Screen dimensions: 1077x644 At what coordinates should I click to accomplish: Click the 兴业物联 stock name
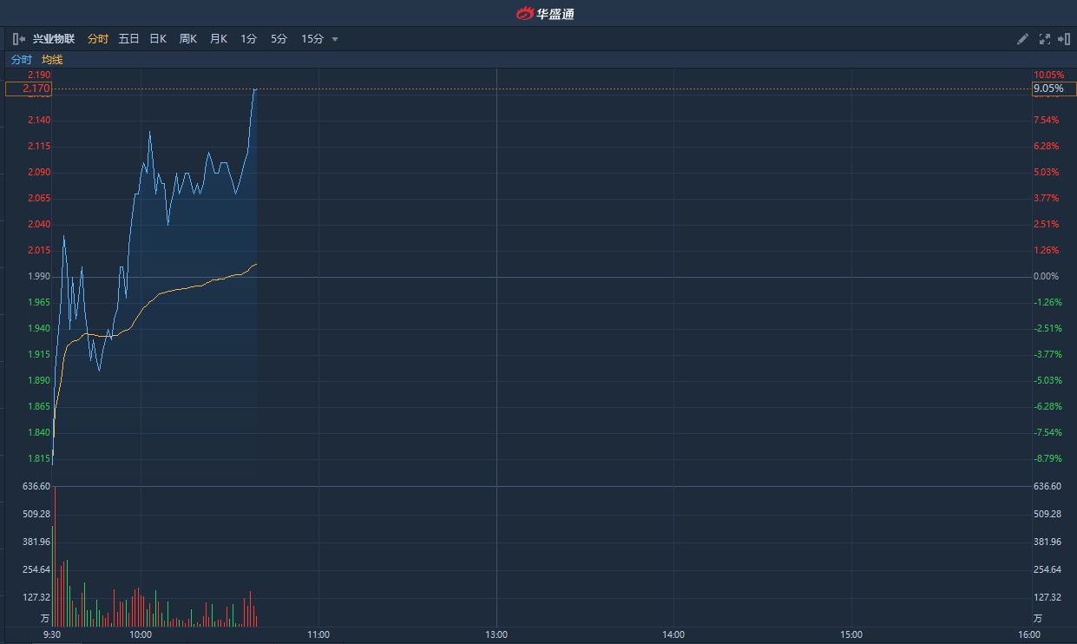54,39
